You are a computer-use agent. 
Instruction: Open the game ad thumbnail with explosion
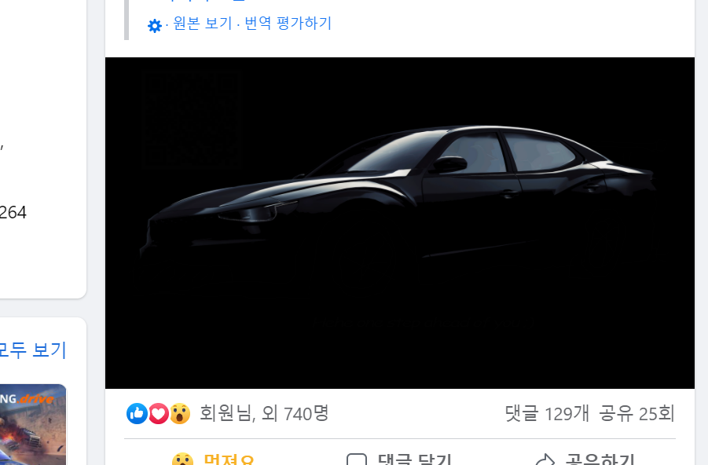(33, 424)
